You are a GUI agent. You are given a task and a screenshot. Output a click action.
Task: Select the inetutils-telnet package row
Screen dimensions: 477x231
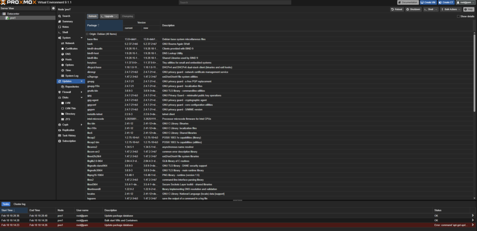click(279, 114)
